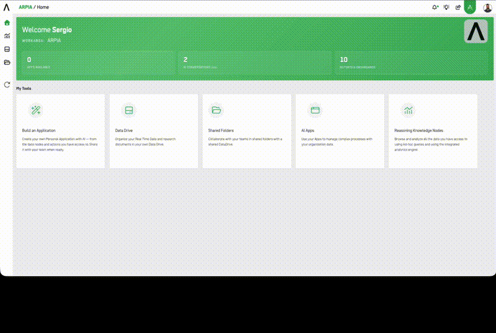
Task: Open the Reasoning Knowledge Nodes card title
Action: [418, 130]
